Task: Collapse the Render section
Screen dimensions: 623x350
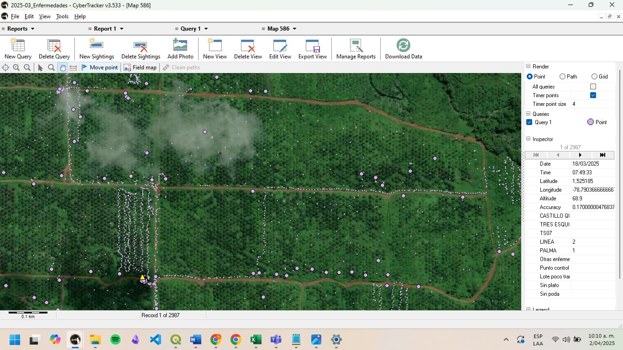Action: point(529,67)
